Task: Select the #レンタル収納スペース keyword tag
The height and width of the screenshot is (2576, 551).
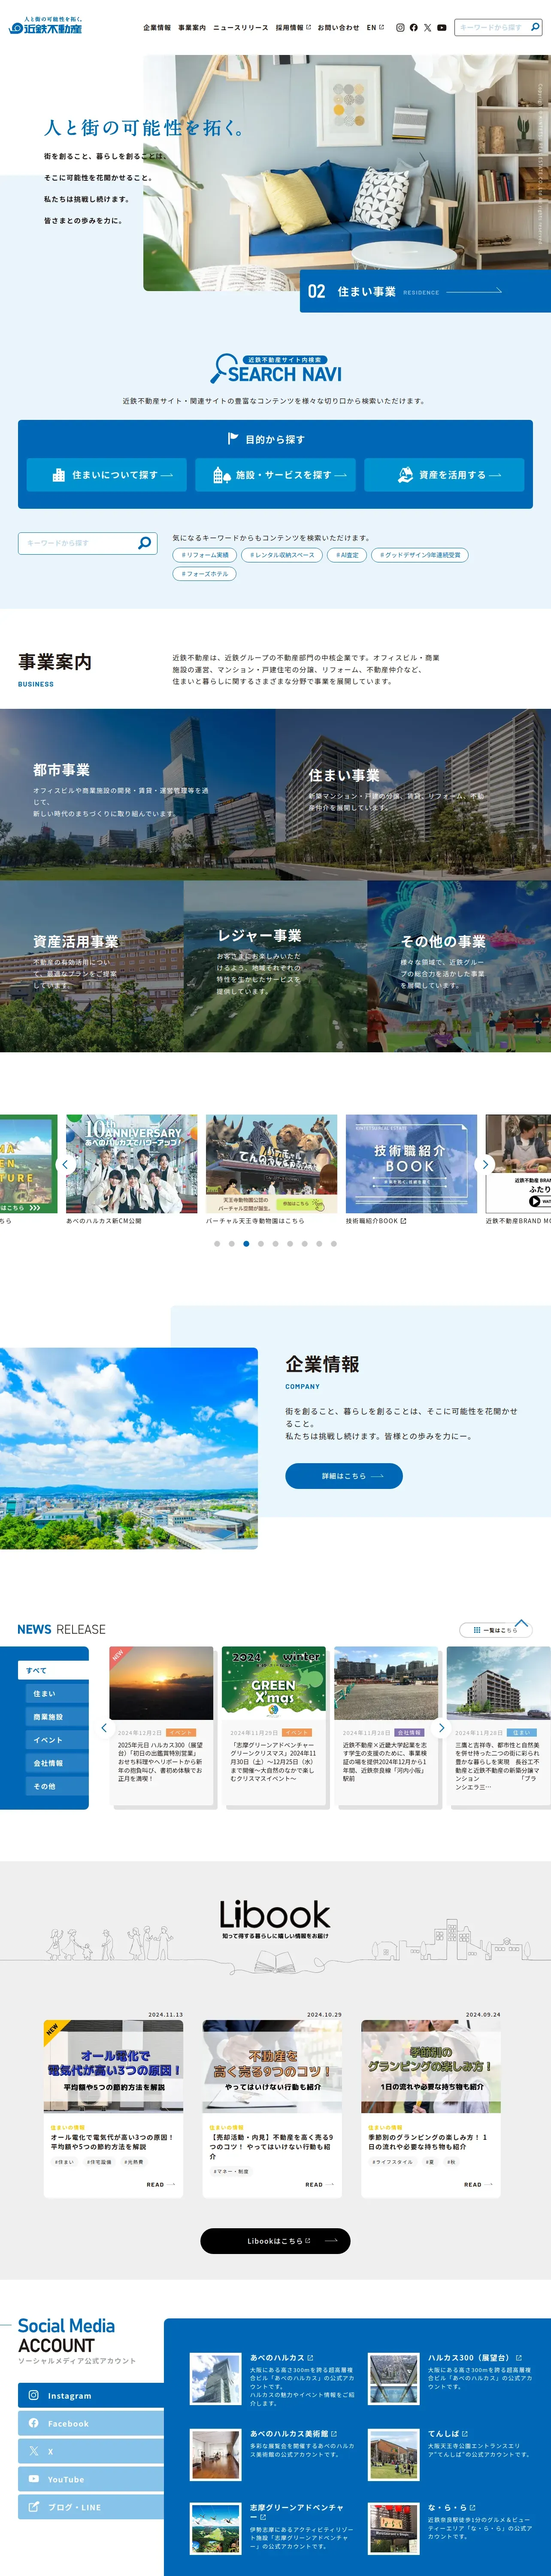Action: (x=282, y=555)
